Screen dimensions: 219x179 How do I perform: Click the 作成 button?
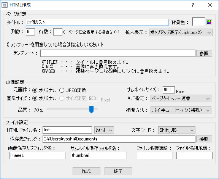coord(86,171)
